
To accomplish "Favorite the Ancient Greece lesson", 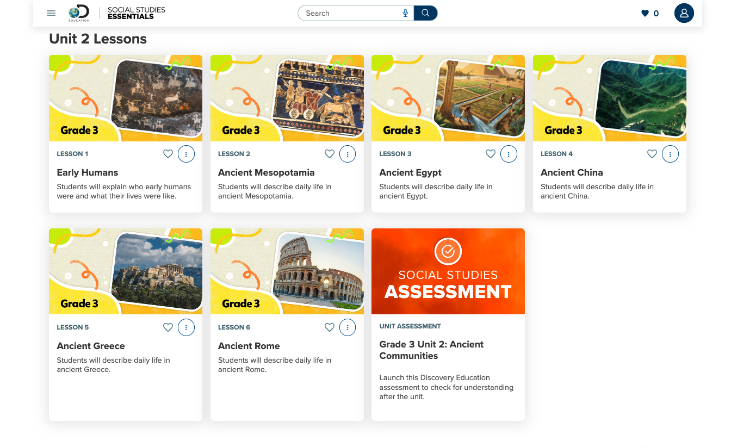I will [168, 327].
